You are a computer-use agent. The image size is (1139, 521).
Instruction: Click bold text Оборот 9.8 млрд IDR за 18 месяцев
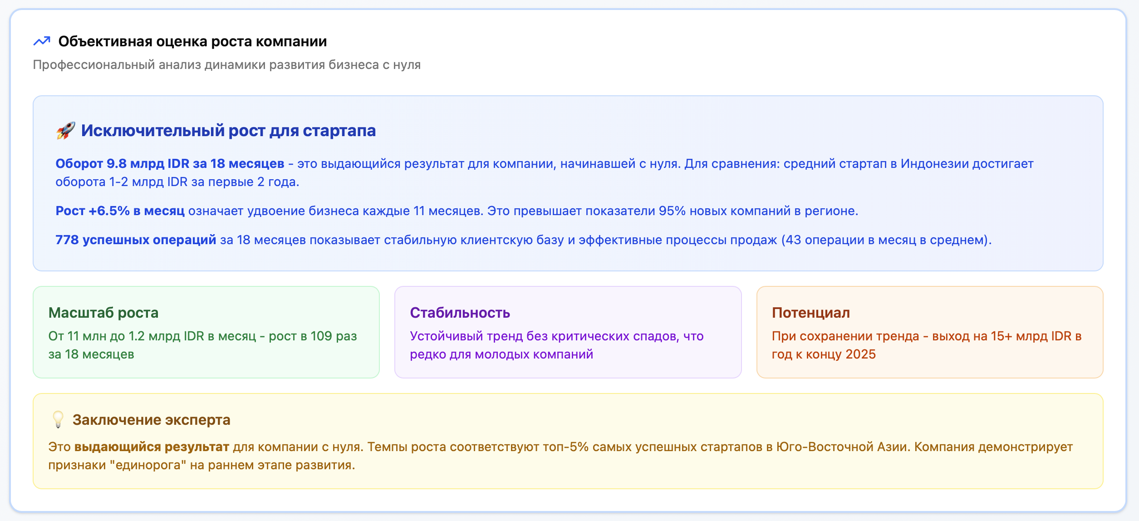pyautogui.click(x=170, y=163)
